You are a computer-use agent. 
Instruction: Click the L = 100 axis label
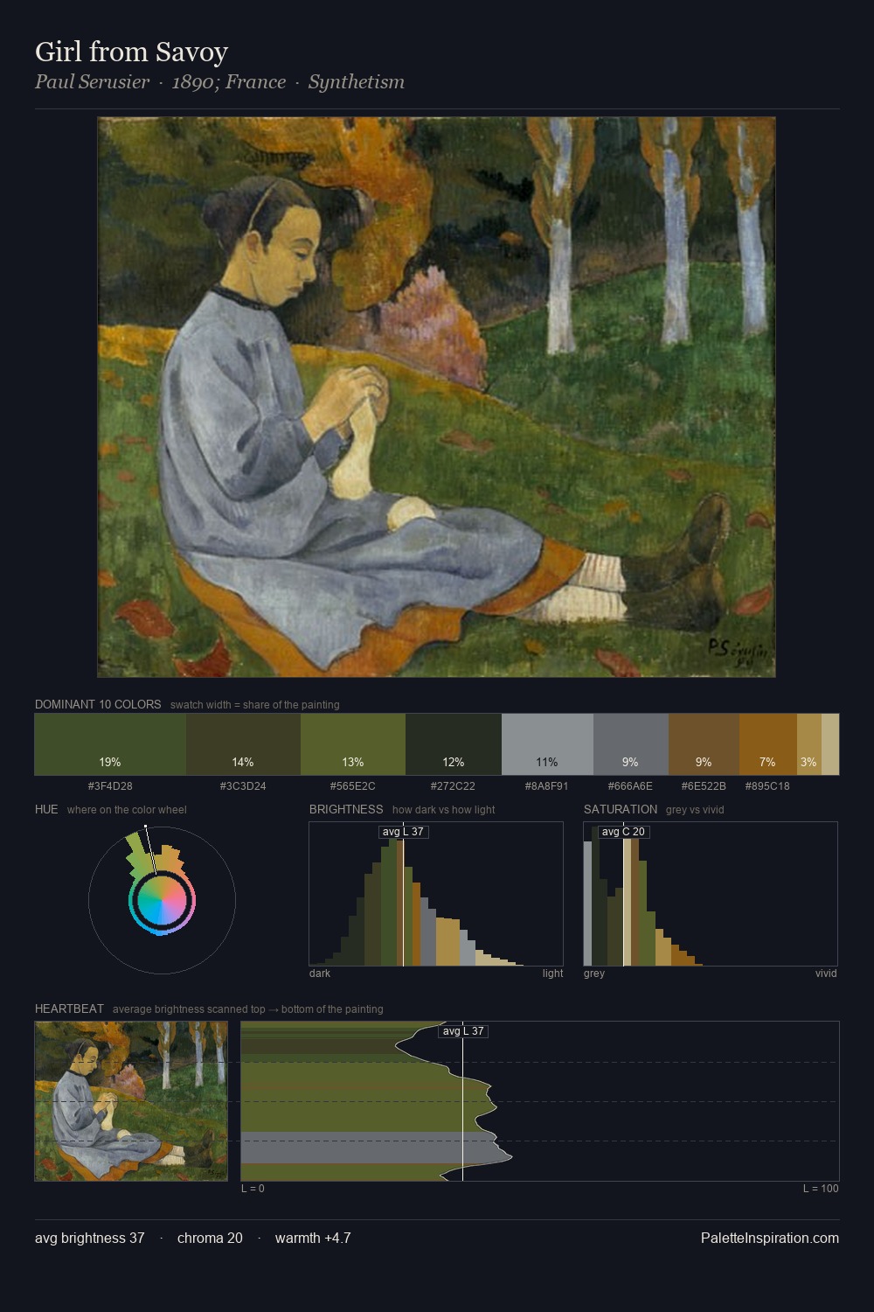[821, 1189]
